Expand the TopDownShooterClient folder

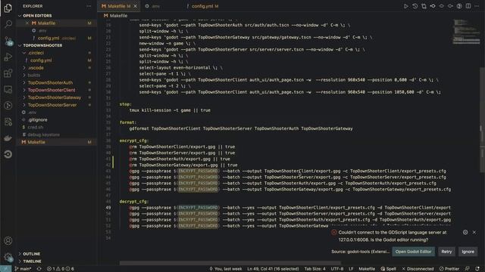pos(52,90)
